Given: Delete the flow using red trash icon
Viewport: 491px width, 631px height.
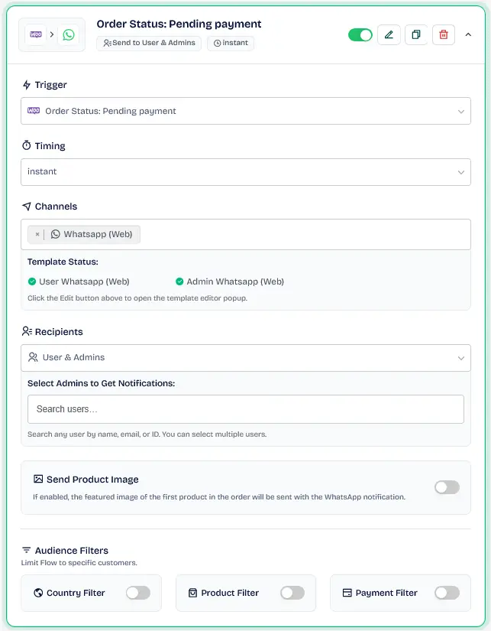Looking at the screenshot, I should click(x=443, y=35).
